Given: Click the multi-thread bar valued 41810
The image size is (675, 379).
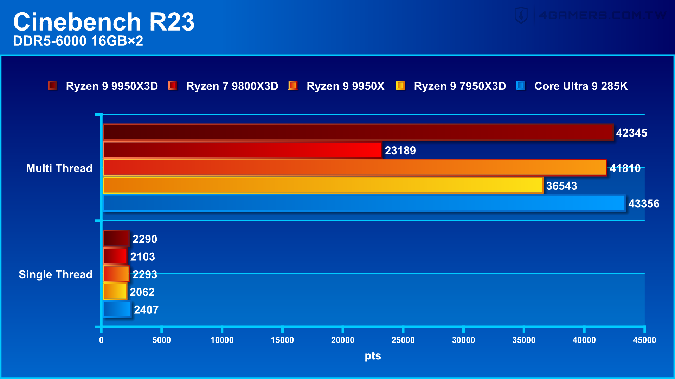Looking at the screenshot, I should click(355, 168).
